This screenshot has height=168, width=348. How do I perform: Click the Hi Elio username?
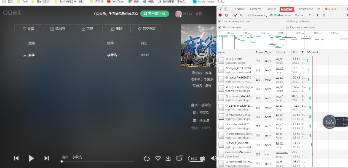(x=188, y=14)
